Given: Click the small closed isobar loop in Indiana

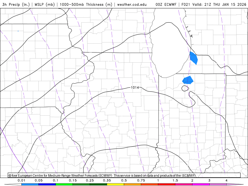Looking at the screenshot, I should pos(185,88).
